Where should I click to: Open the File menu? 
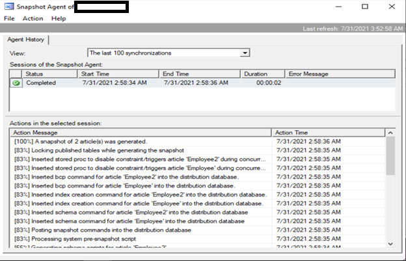[x=9, y=18]
